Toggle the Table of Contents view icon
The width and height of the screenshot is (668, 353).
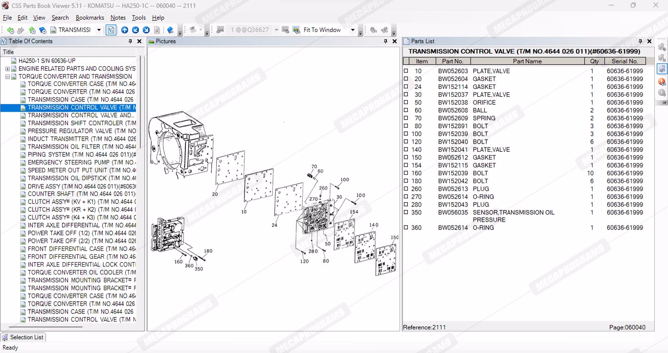pyautogui.click(x=111, y=30)
